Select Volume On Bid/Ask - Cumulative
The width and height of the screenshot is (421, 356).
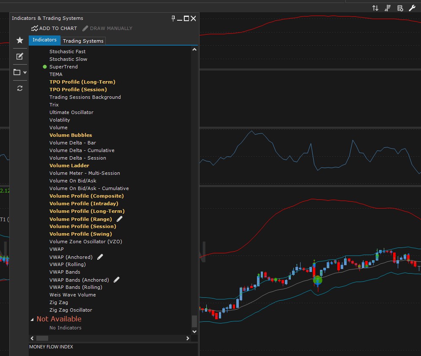pyautogui.click(x=89, y=188)
